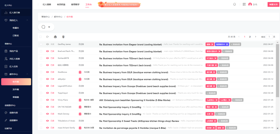Open massi & kami family Honbike email

pyautogui.click(x=132, y=128)
